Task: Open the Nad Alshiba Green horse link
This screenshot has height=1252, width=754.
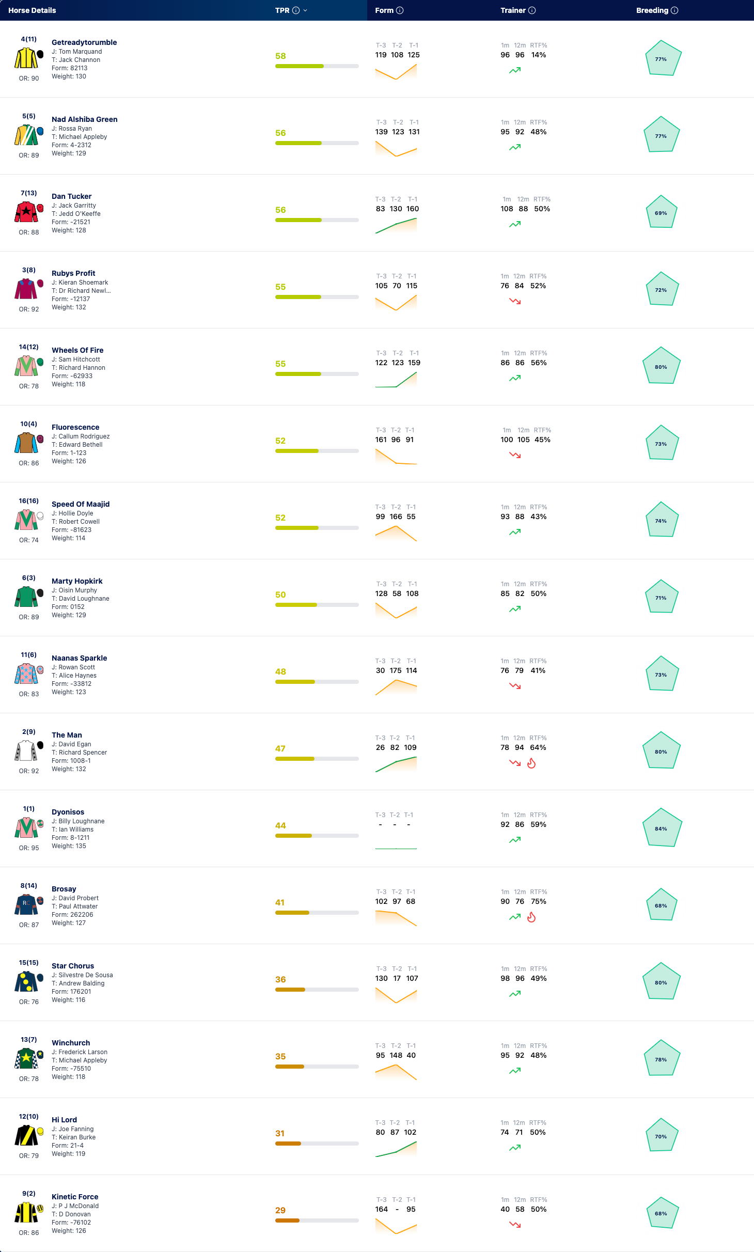Action: [85, 119]
